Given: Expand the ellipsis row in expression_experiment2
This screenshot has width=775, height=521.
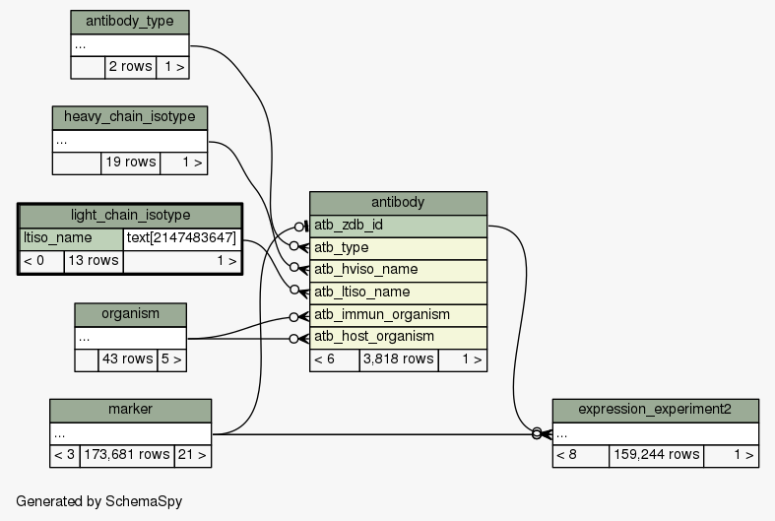Looking at the screenshot, I should [x=655, y=433].
